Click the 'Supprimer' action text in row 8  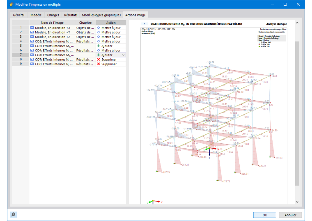109,60
